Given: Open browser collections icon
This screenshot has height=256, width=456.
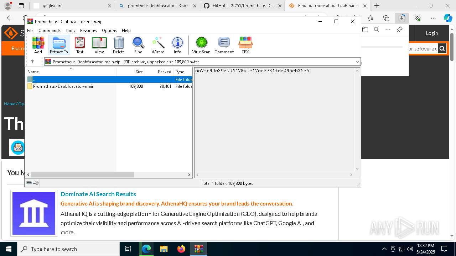Looking at the screenshot, I should [386, 18].
